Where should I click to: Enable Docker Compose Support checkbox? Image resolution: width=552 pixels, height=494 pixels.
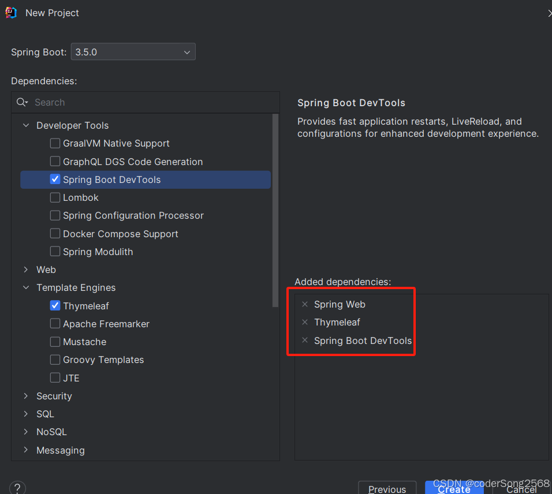(55, 234)
